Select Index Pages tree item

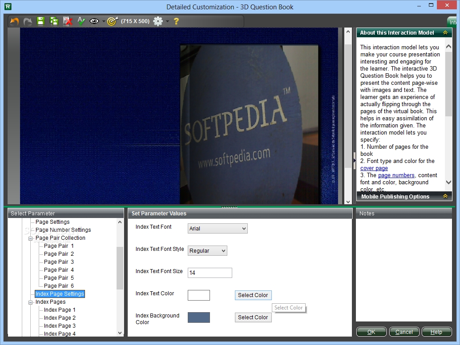tap(50, 301)
